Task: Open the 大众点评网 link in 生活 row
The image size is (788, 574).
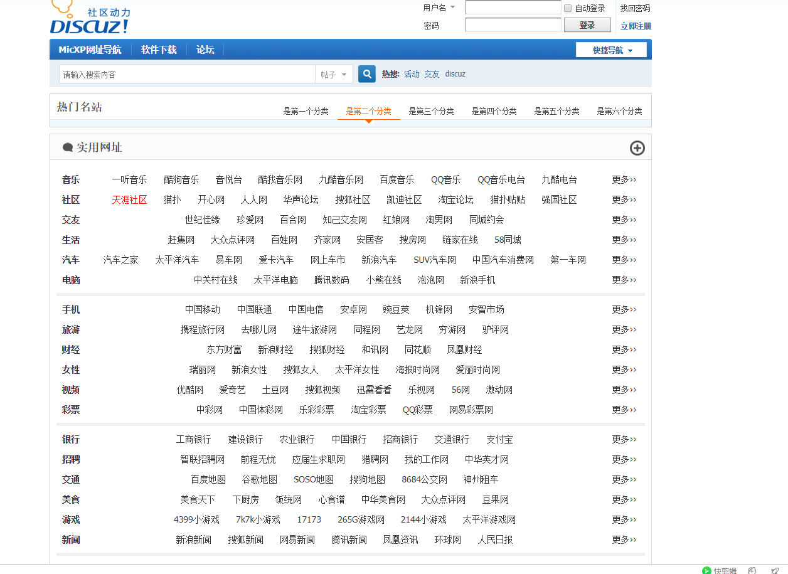Action: click(233, 240)
